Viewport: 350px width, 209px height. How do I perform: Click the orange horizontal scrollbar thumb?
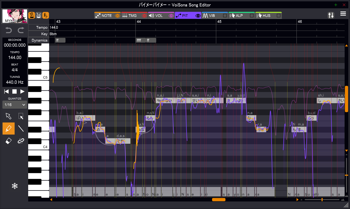219,200
